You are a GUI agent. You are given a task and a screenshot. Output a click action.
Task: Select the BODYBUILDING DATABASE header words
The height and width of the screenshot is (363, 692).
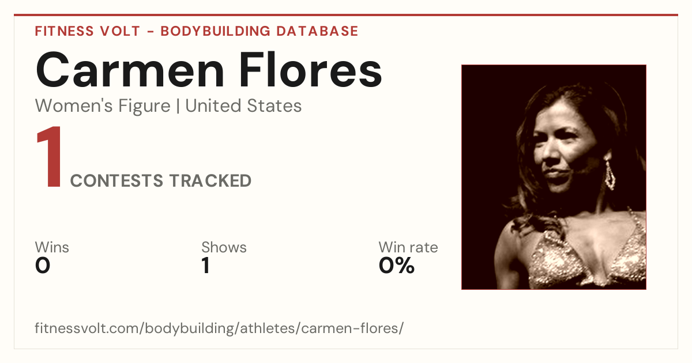[x=259, y=31]
